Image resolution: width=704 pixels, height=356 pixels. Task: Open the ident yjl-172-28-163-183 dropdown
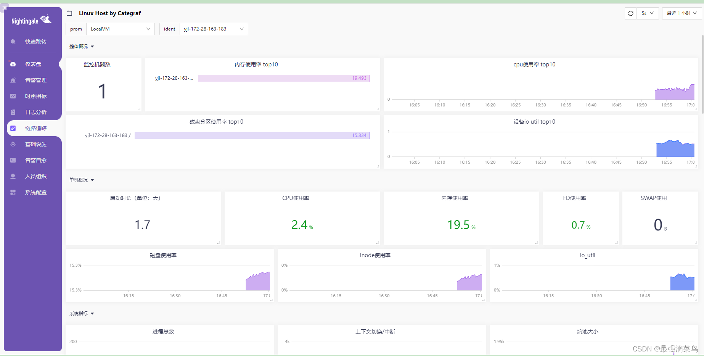click(214, 29)
